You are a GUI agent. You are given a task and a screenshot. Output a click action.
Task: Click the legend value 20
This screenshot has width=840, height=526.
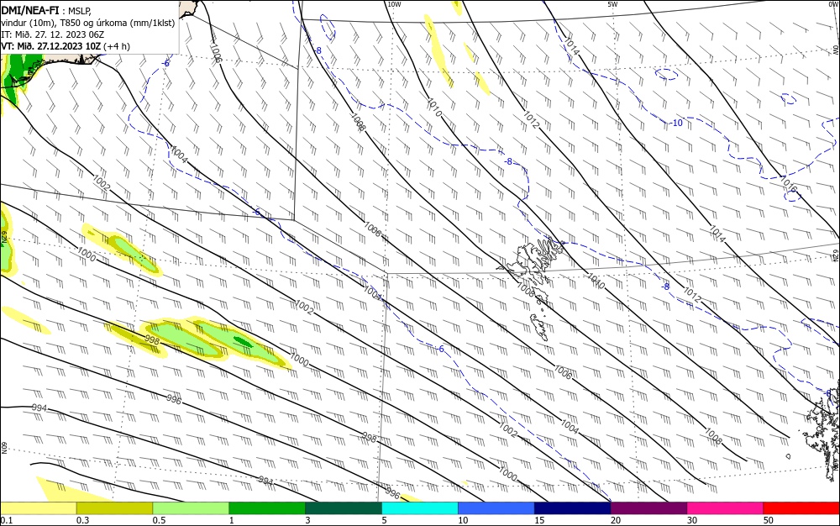pos(616,520)
